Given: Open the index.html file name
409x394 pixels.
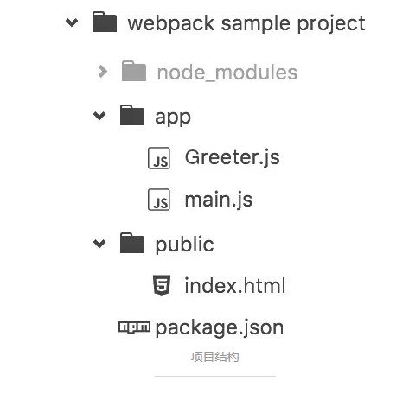Looking at the screenshot, I should point(235,286).
